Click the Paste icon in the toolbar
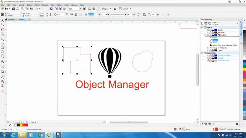The width and height of the screenshot is (246, 138). 31,9
